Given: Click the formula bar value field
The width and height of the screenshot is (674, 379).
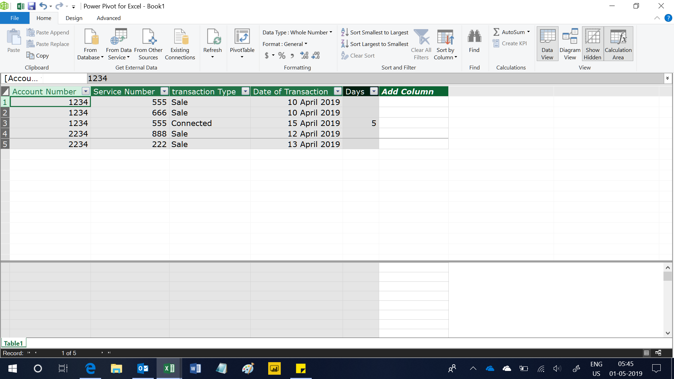Looking at the screenshot, I should coord(375,78).
